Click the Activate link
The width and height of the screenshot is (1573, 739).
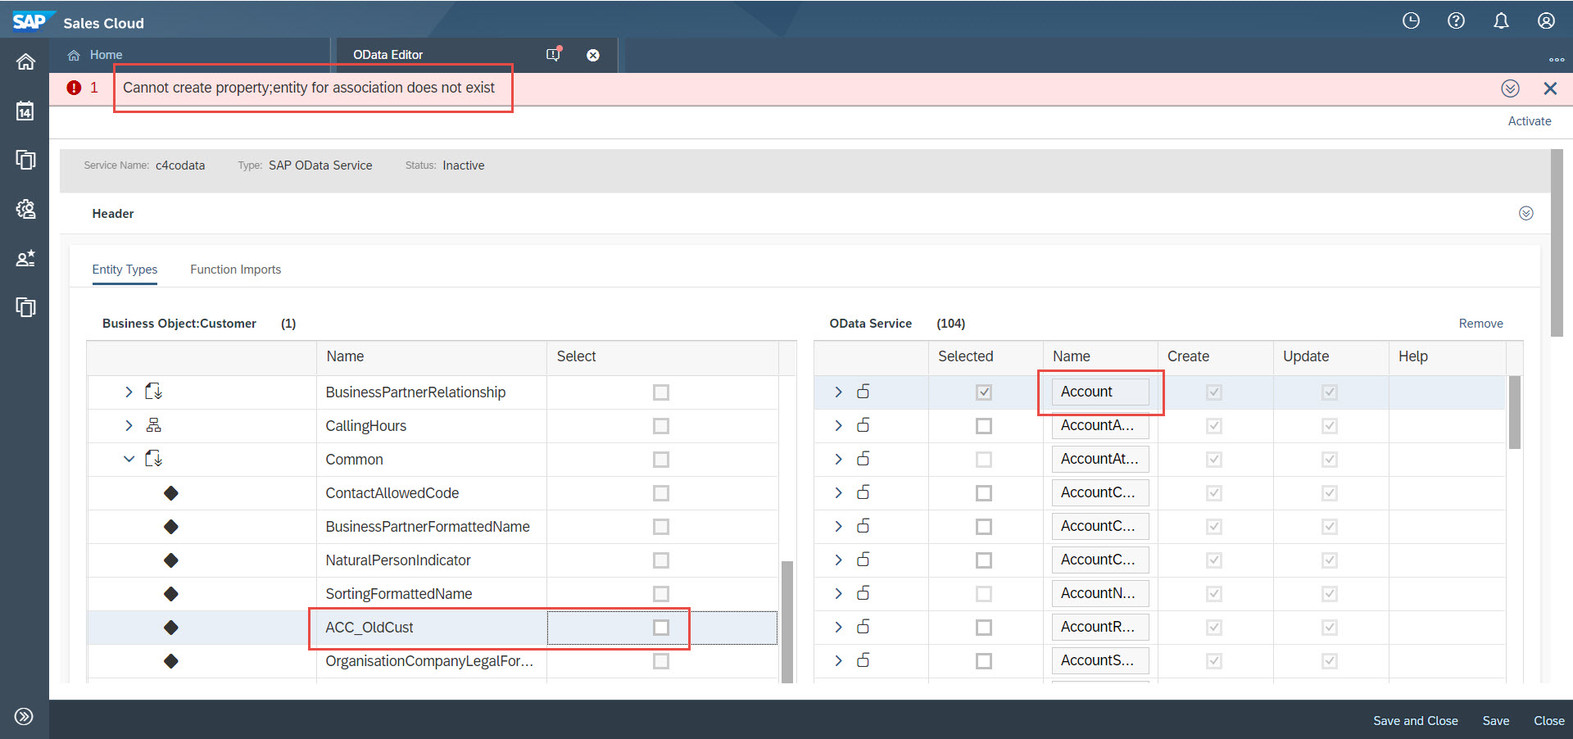1529,121
